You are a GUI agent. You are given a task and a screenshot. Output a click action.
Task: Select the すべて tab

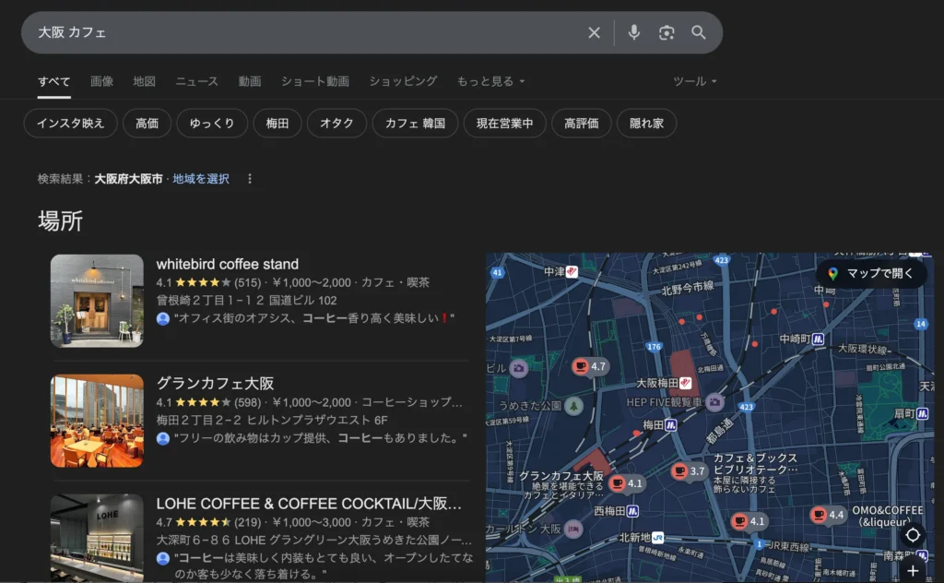click(x=54, y=81)
